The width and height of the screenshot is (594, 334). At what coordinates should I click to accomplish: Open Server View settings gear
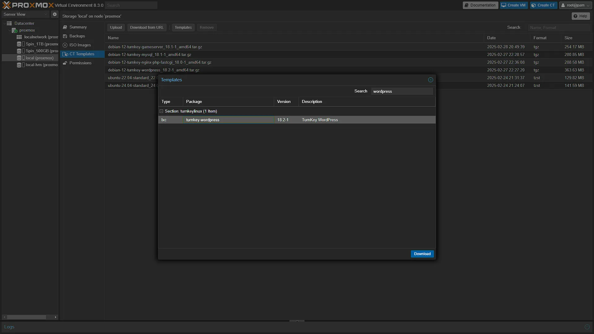(x=55, y=14)
